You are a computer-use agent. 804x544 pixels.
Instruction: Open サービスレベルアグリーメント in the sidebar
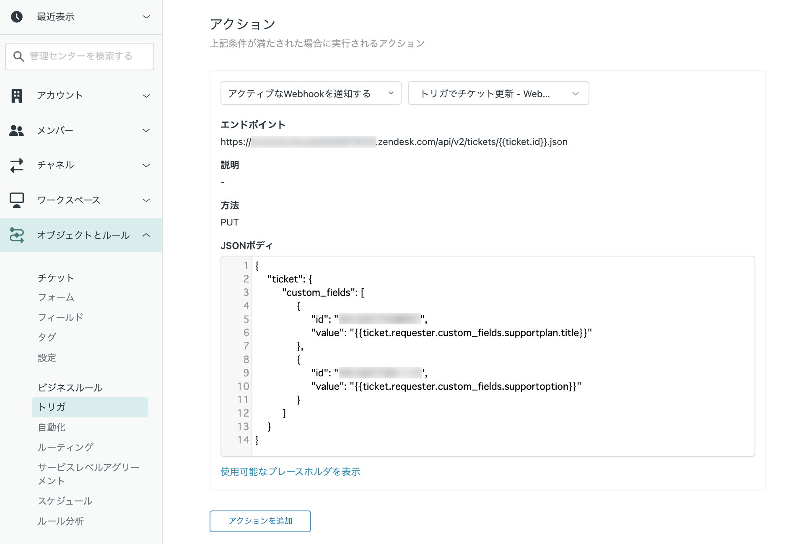click(88, 474)
